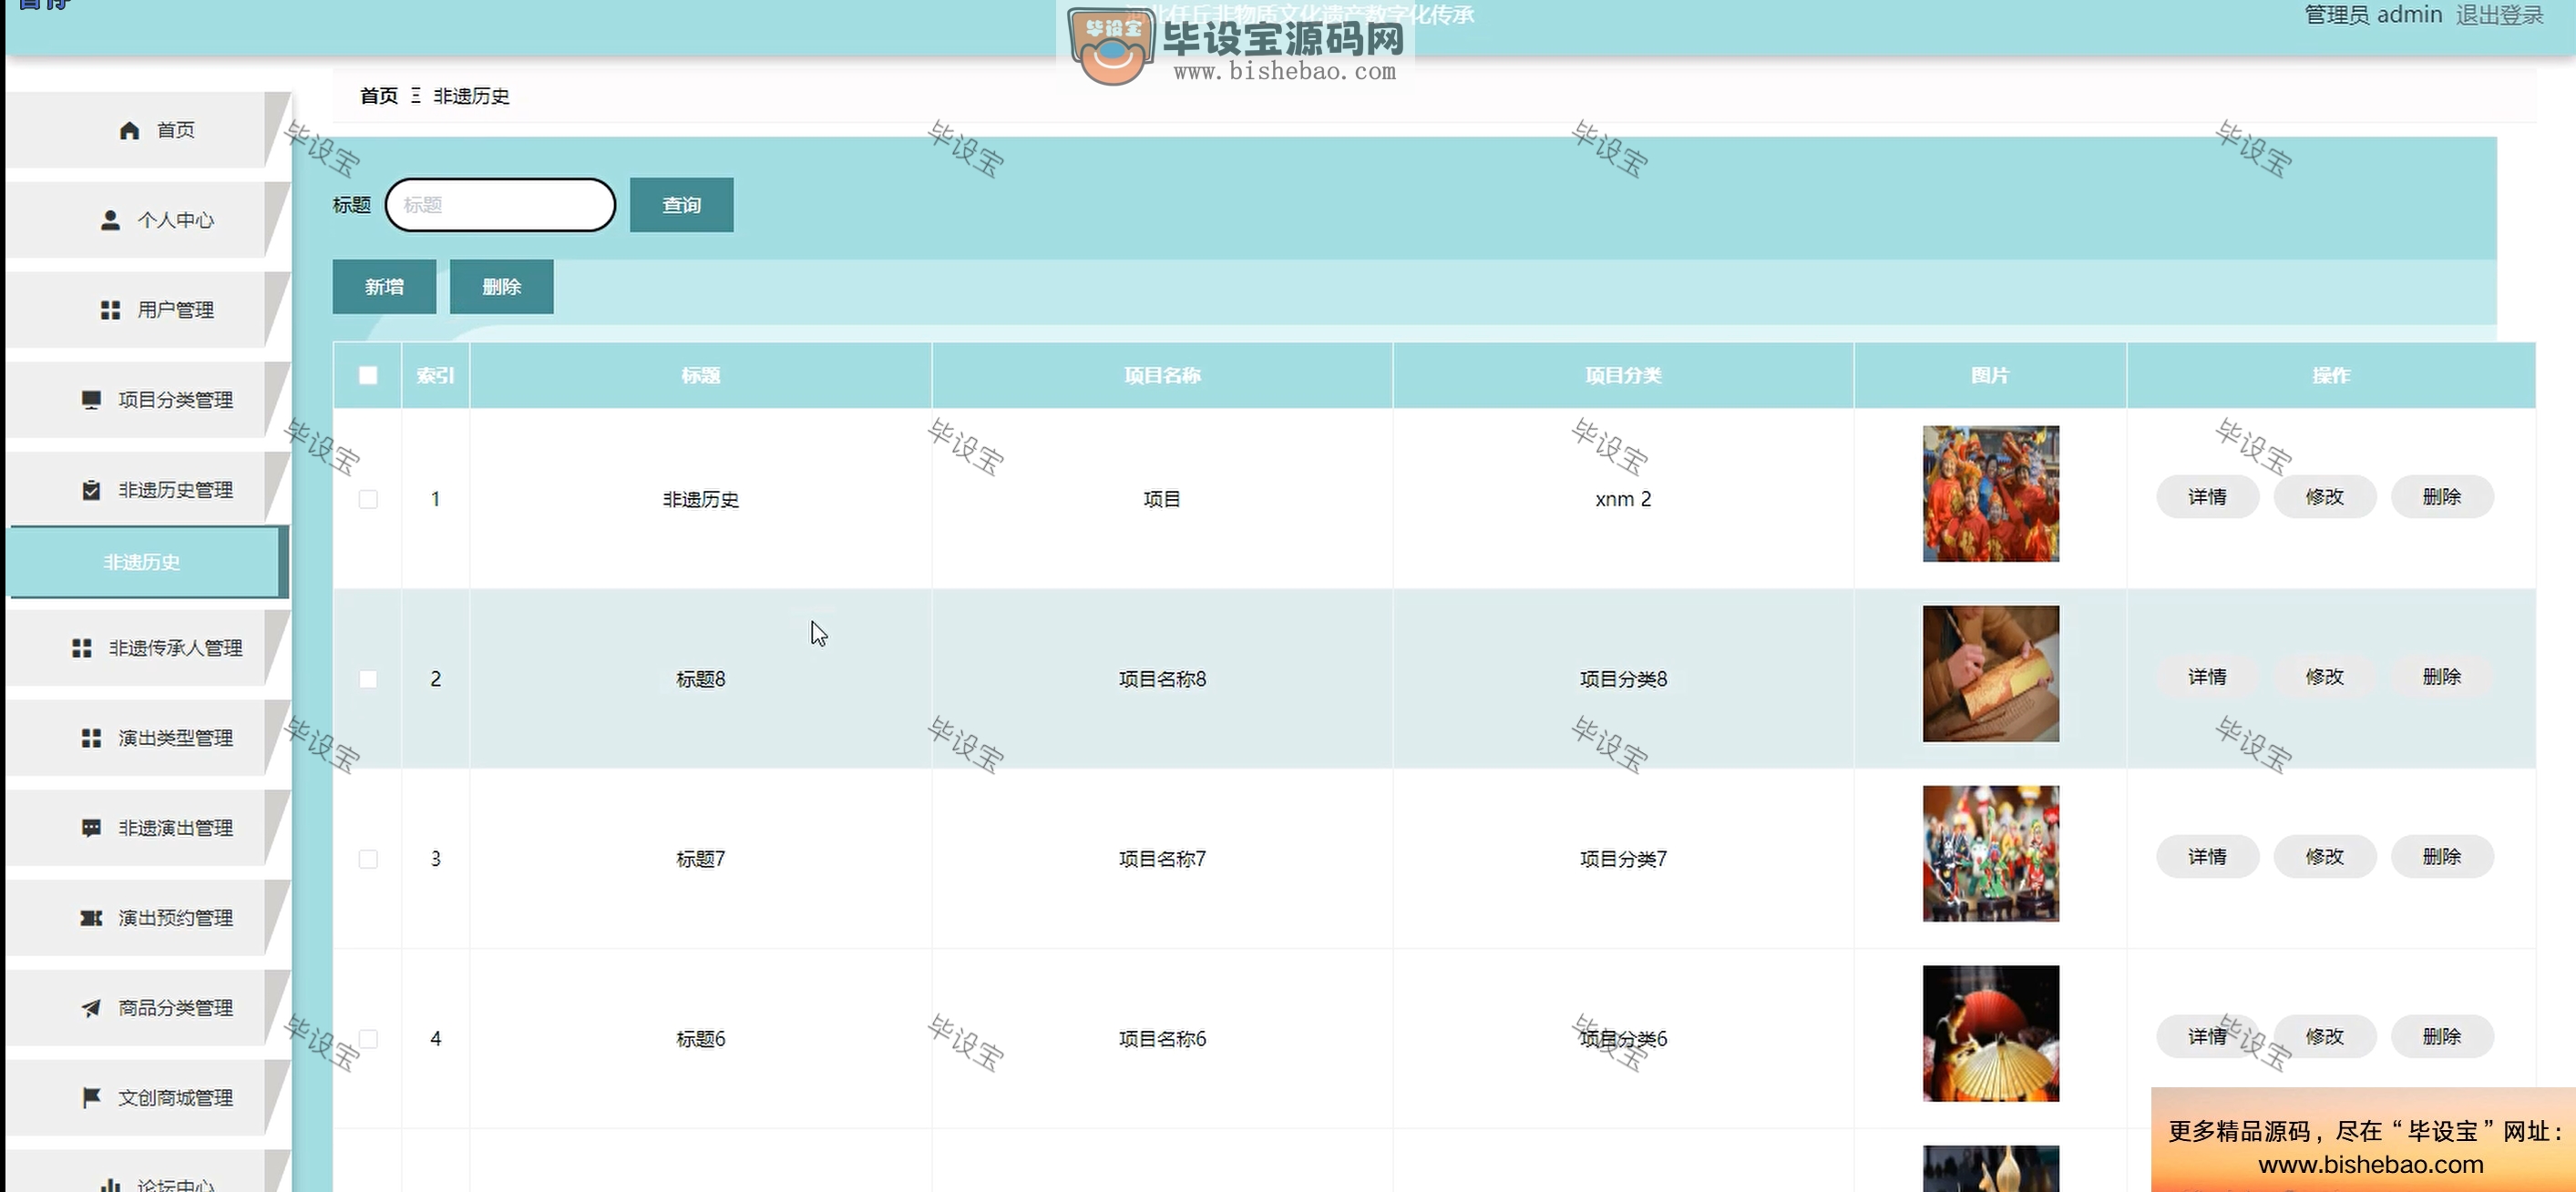Image resolution: width=2576 pixels, height=1192 pixels.
Task: Click the 新增 button
Action: [x=384, y=287]
